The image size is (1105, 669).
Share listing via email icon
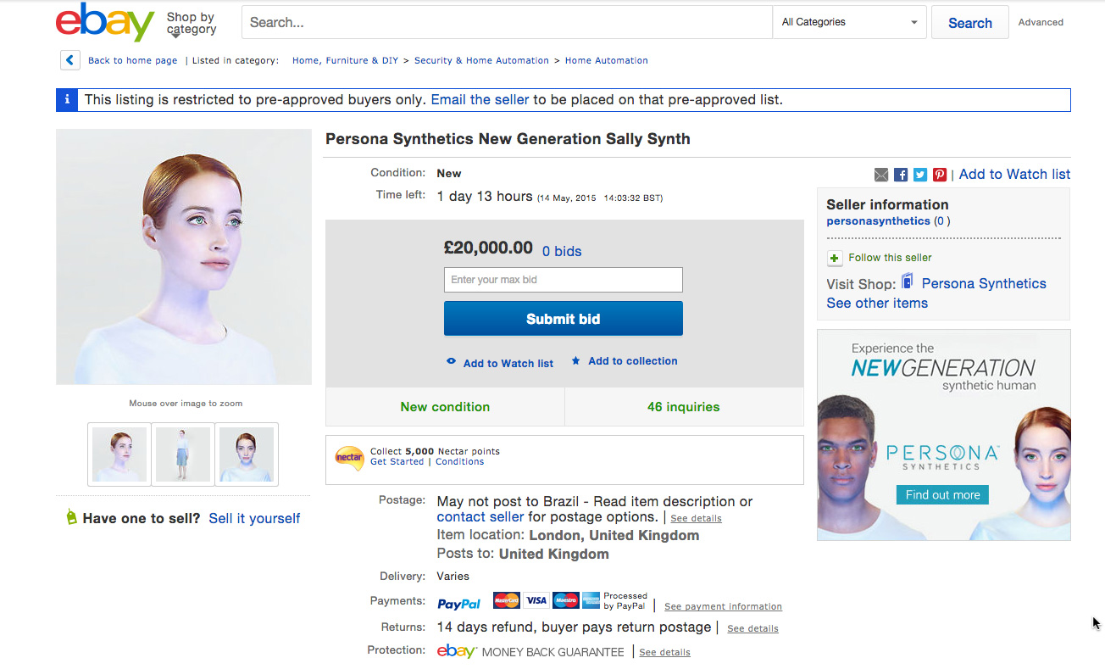pos(881,175)
